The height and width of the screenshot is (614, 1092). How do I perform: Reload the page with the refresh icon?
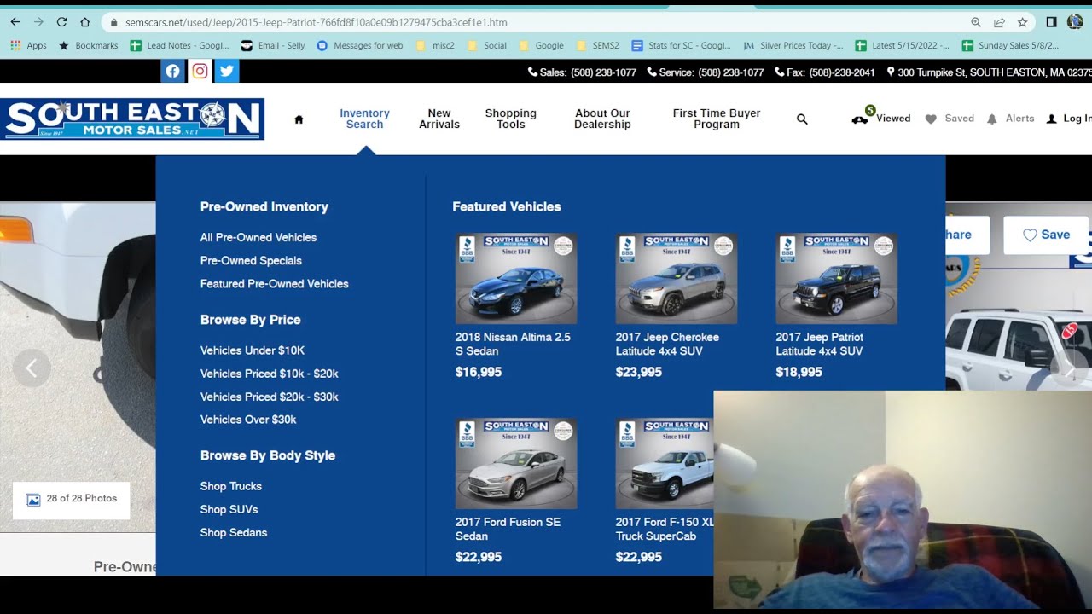pos(61,22)
